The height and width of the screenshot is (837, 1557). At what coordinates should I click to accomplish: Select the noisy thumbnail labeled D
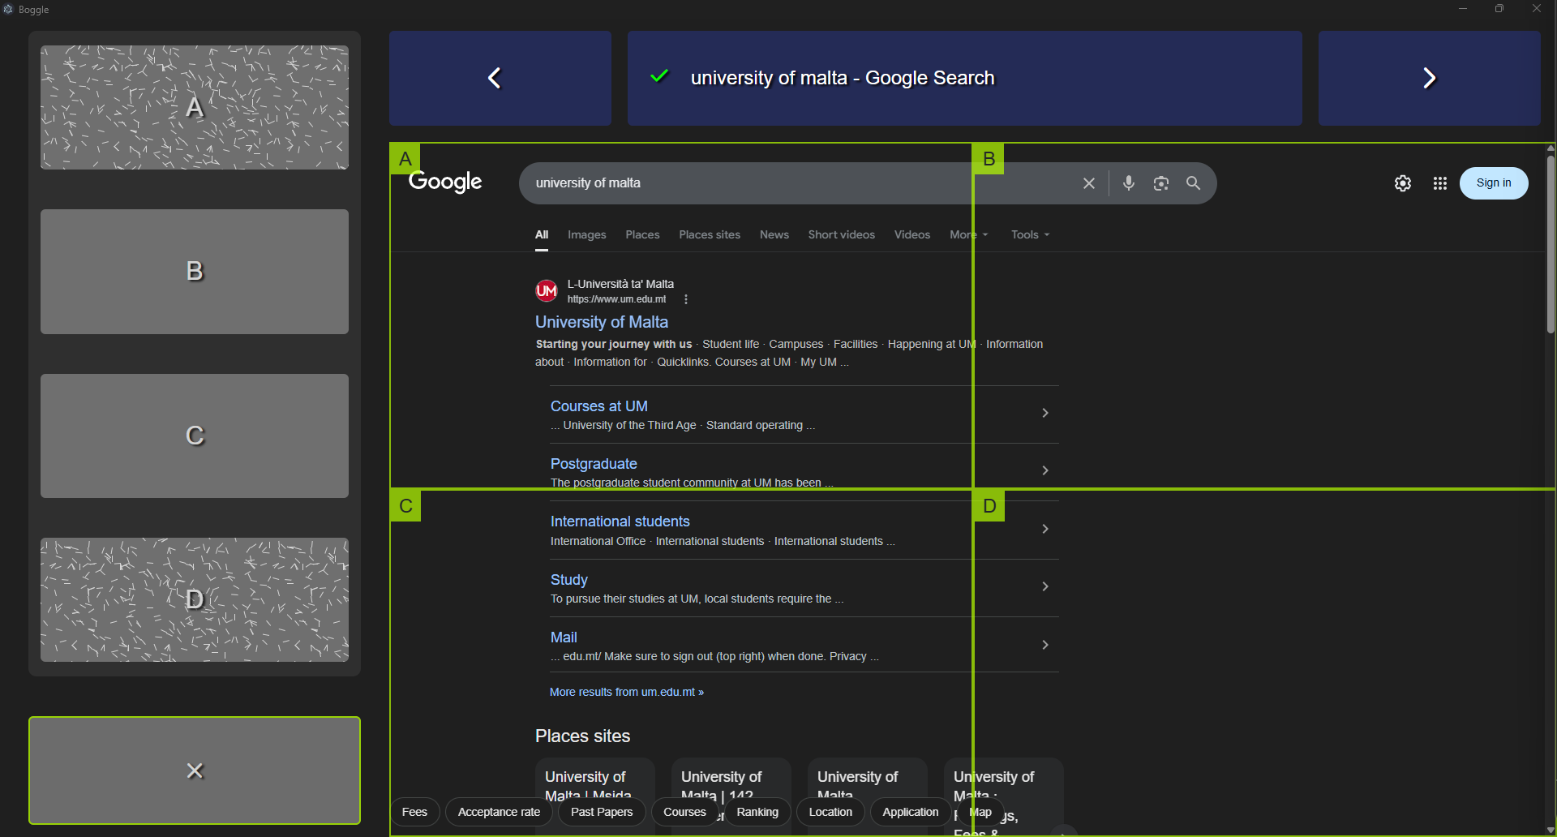pyautogui.click(x=194, y=600)
